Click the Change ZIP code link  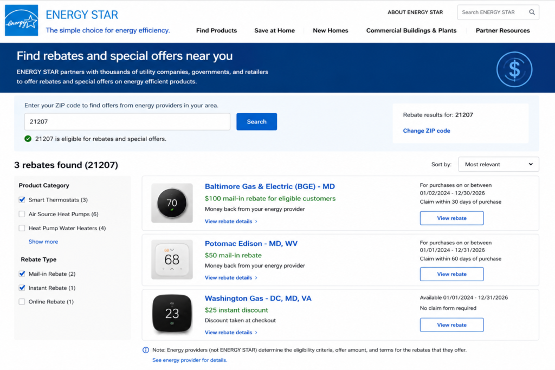[x=427, y=131]
